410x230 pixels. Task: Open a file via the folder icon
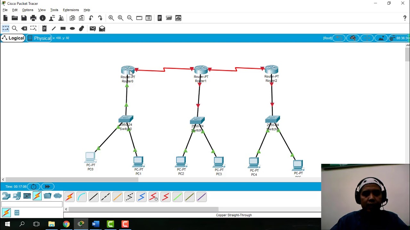15,18
